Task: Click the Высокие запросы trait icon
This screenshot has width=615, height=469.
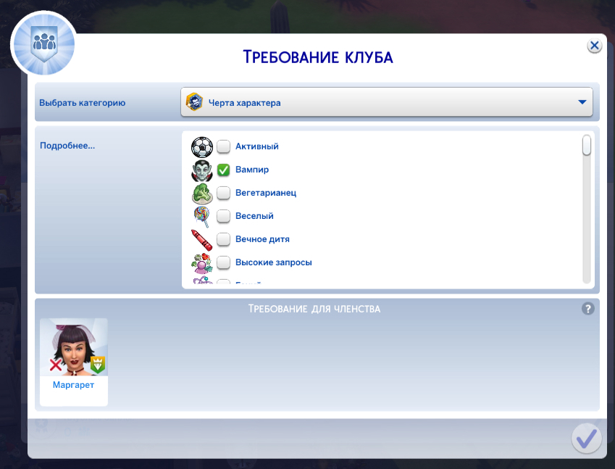Action: point(201,263)
